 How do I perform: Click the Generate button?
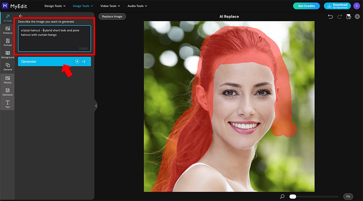point(54,62)
